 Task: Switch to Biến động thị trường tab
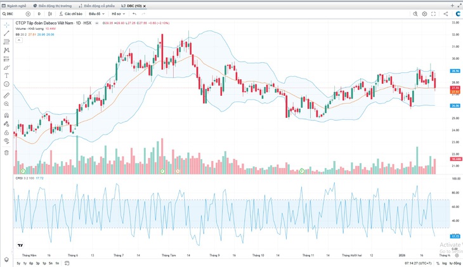(x=53, y=6)
